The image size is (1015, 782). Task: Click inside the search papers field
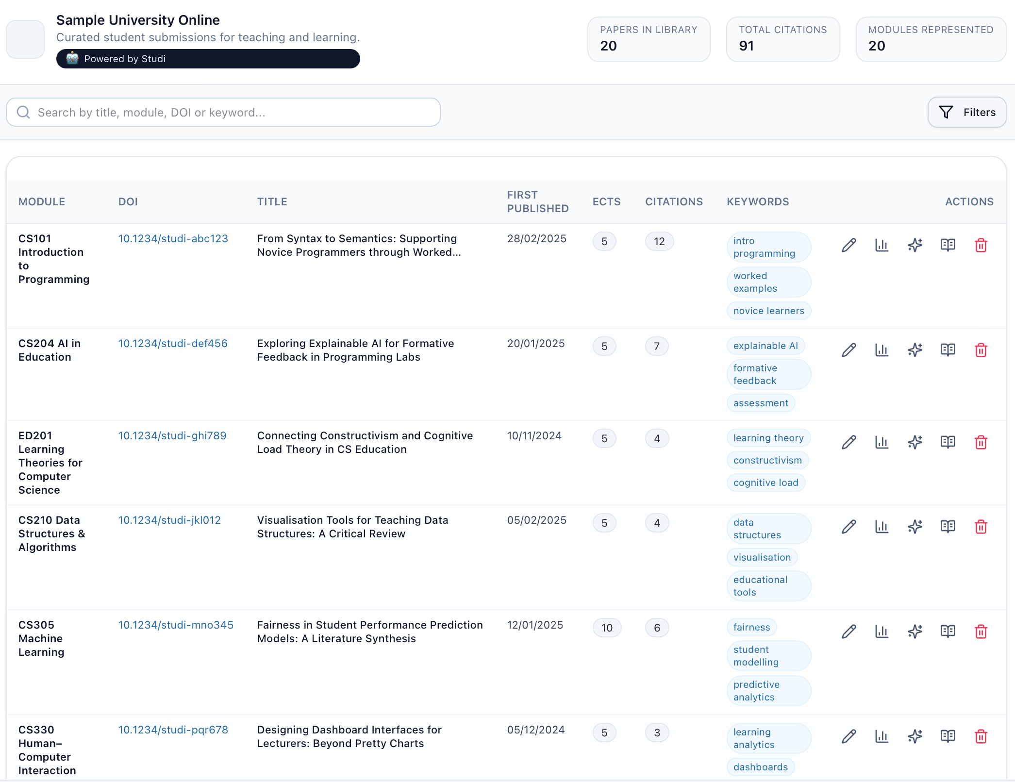pos(223,112)
